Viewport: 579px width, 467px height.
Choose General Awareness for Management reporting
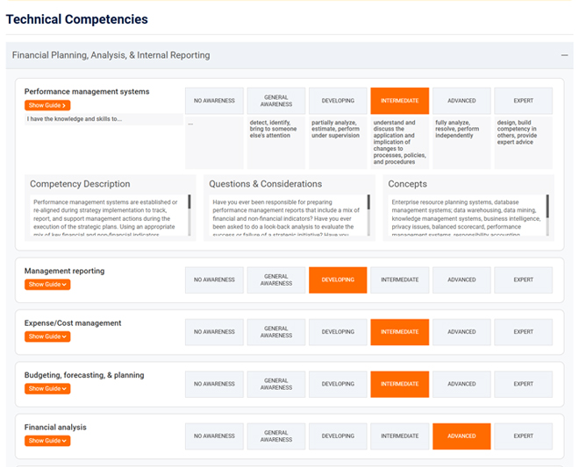[275, 280]
